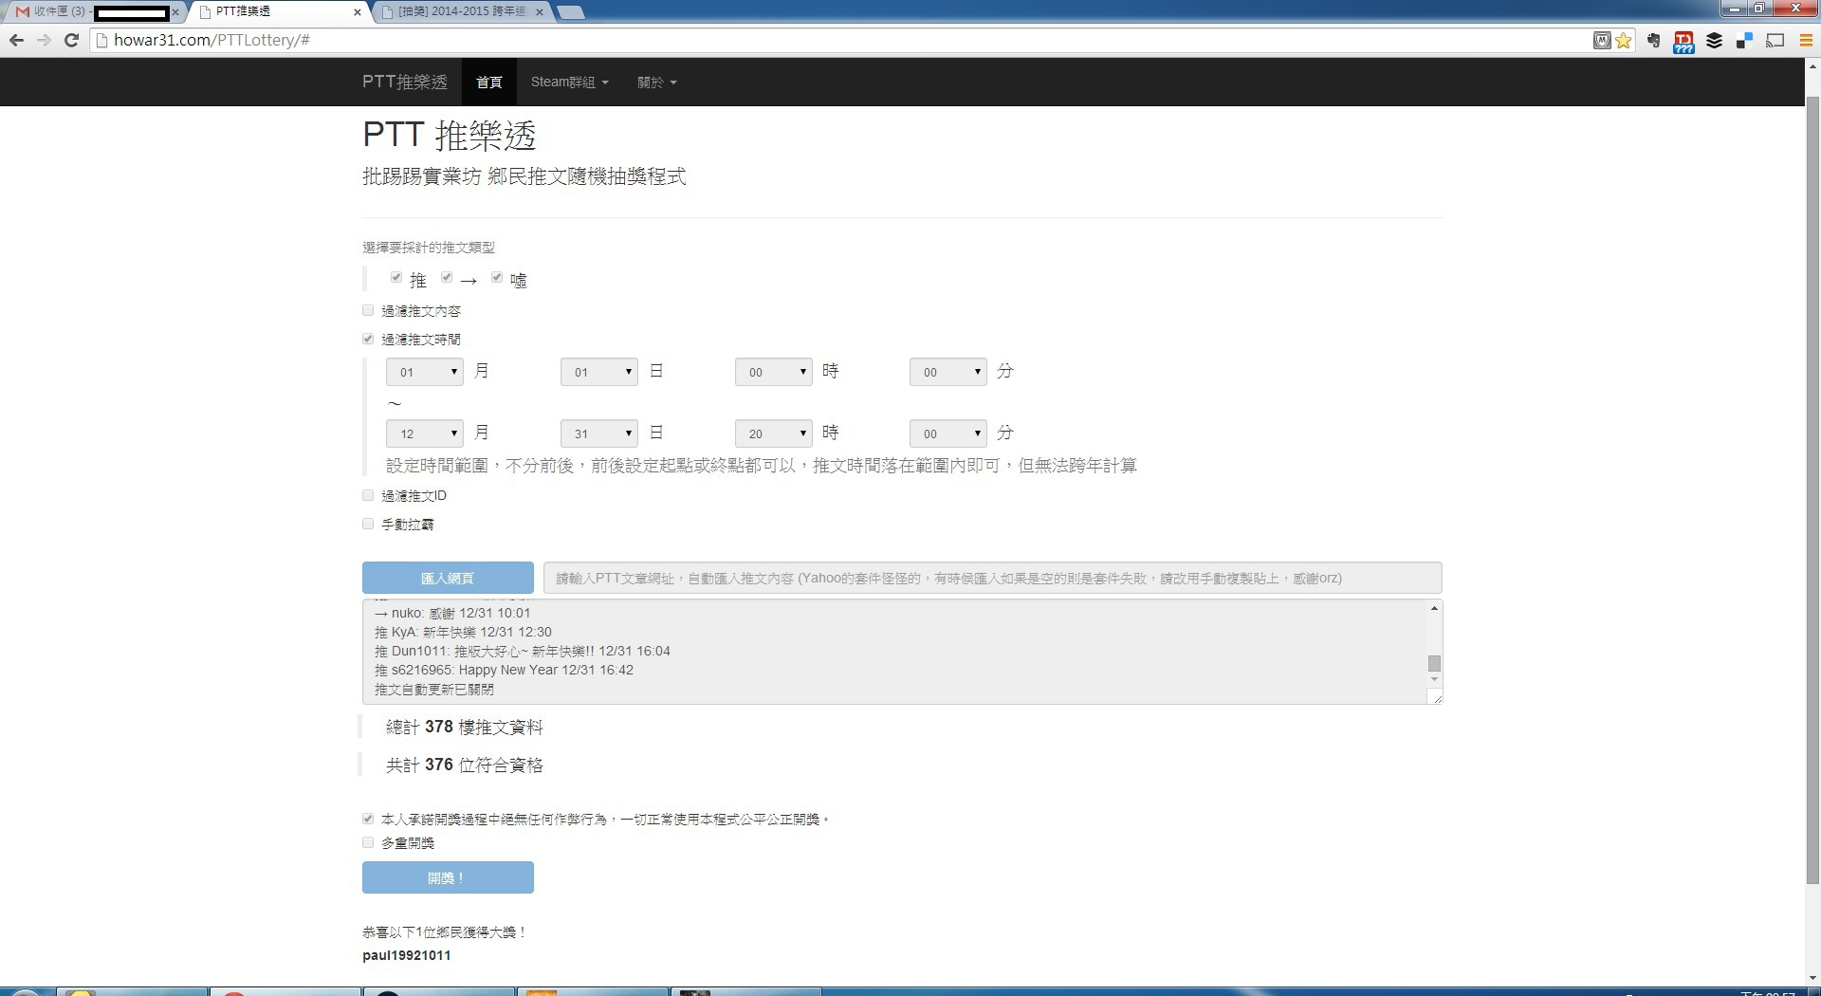Go to 首頁 in the navbar
The image size is (1821, 996).
point(489,83)
